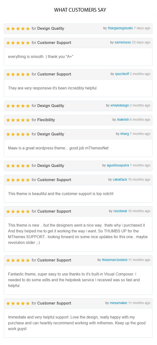Select a star in Alakrish's Flexibility rating

[x=18, y=120]
